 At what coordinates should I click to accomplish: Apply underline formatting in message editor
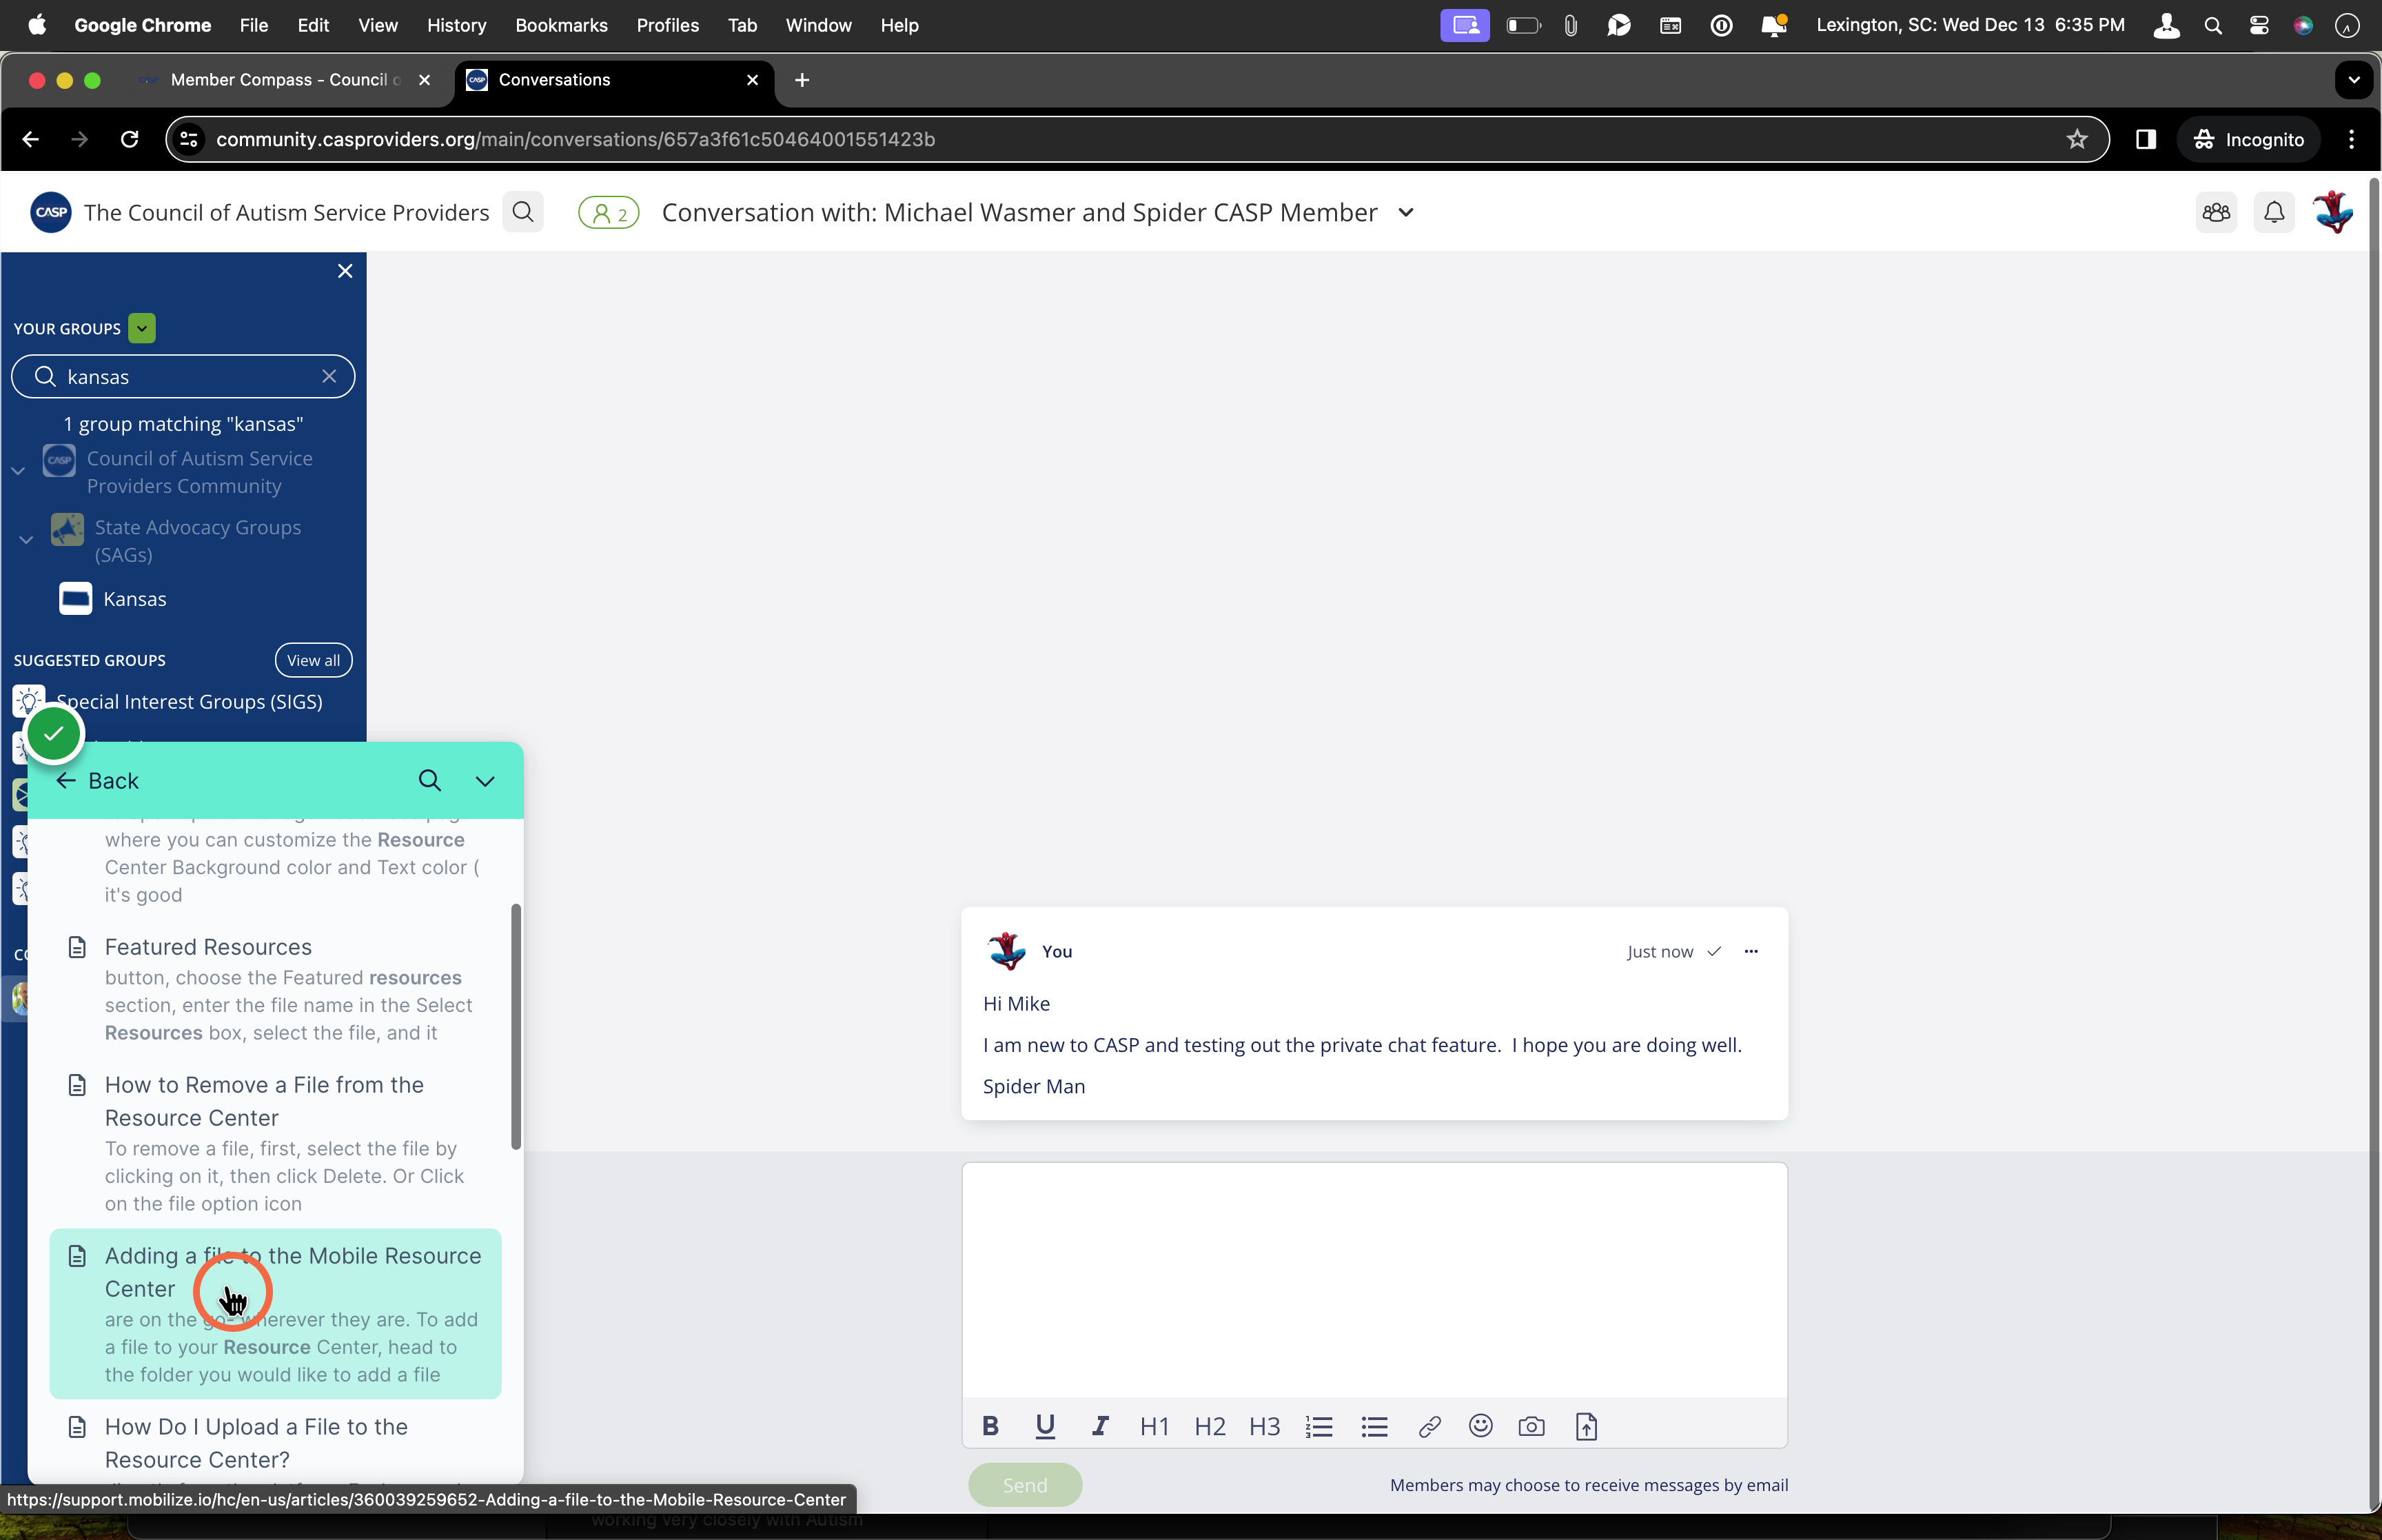(x=1045, y=1426)
